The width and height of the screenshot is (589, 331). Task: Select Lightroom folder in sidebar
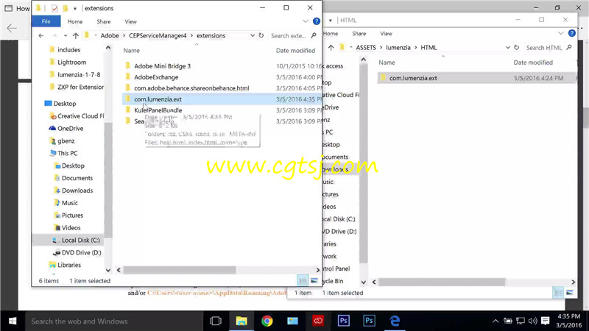(71, 62)
